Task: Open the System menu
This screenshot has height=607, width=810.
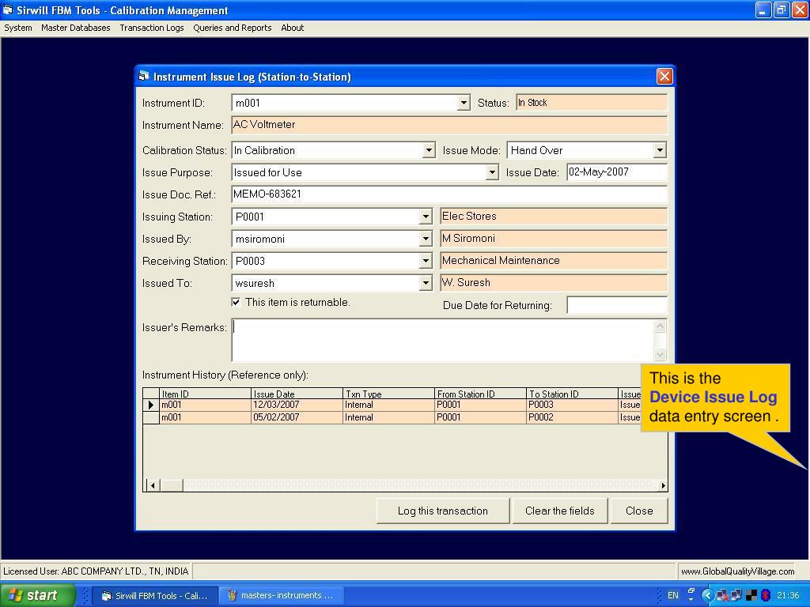Action: click(18, 28)
